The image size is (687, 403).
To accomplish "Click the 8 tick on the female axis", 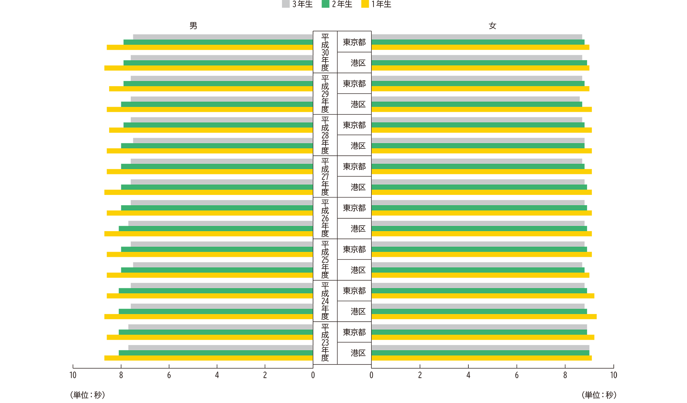I will [x=565, y=375].
